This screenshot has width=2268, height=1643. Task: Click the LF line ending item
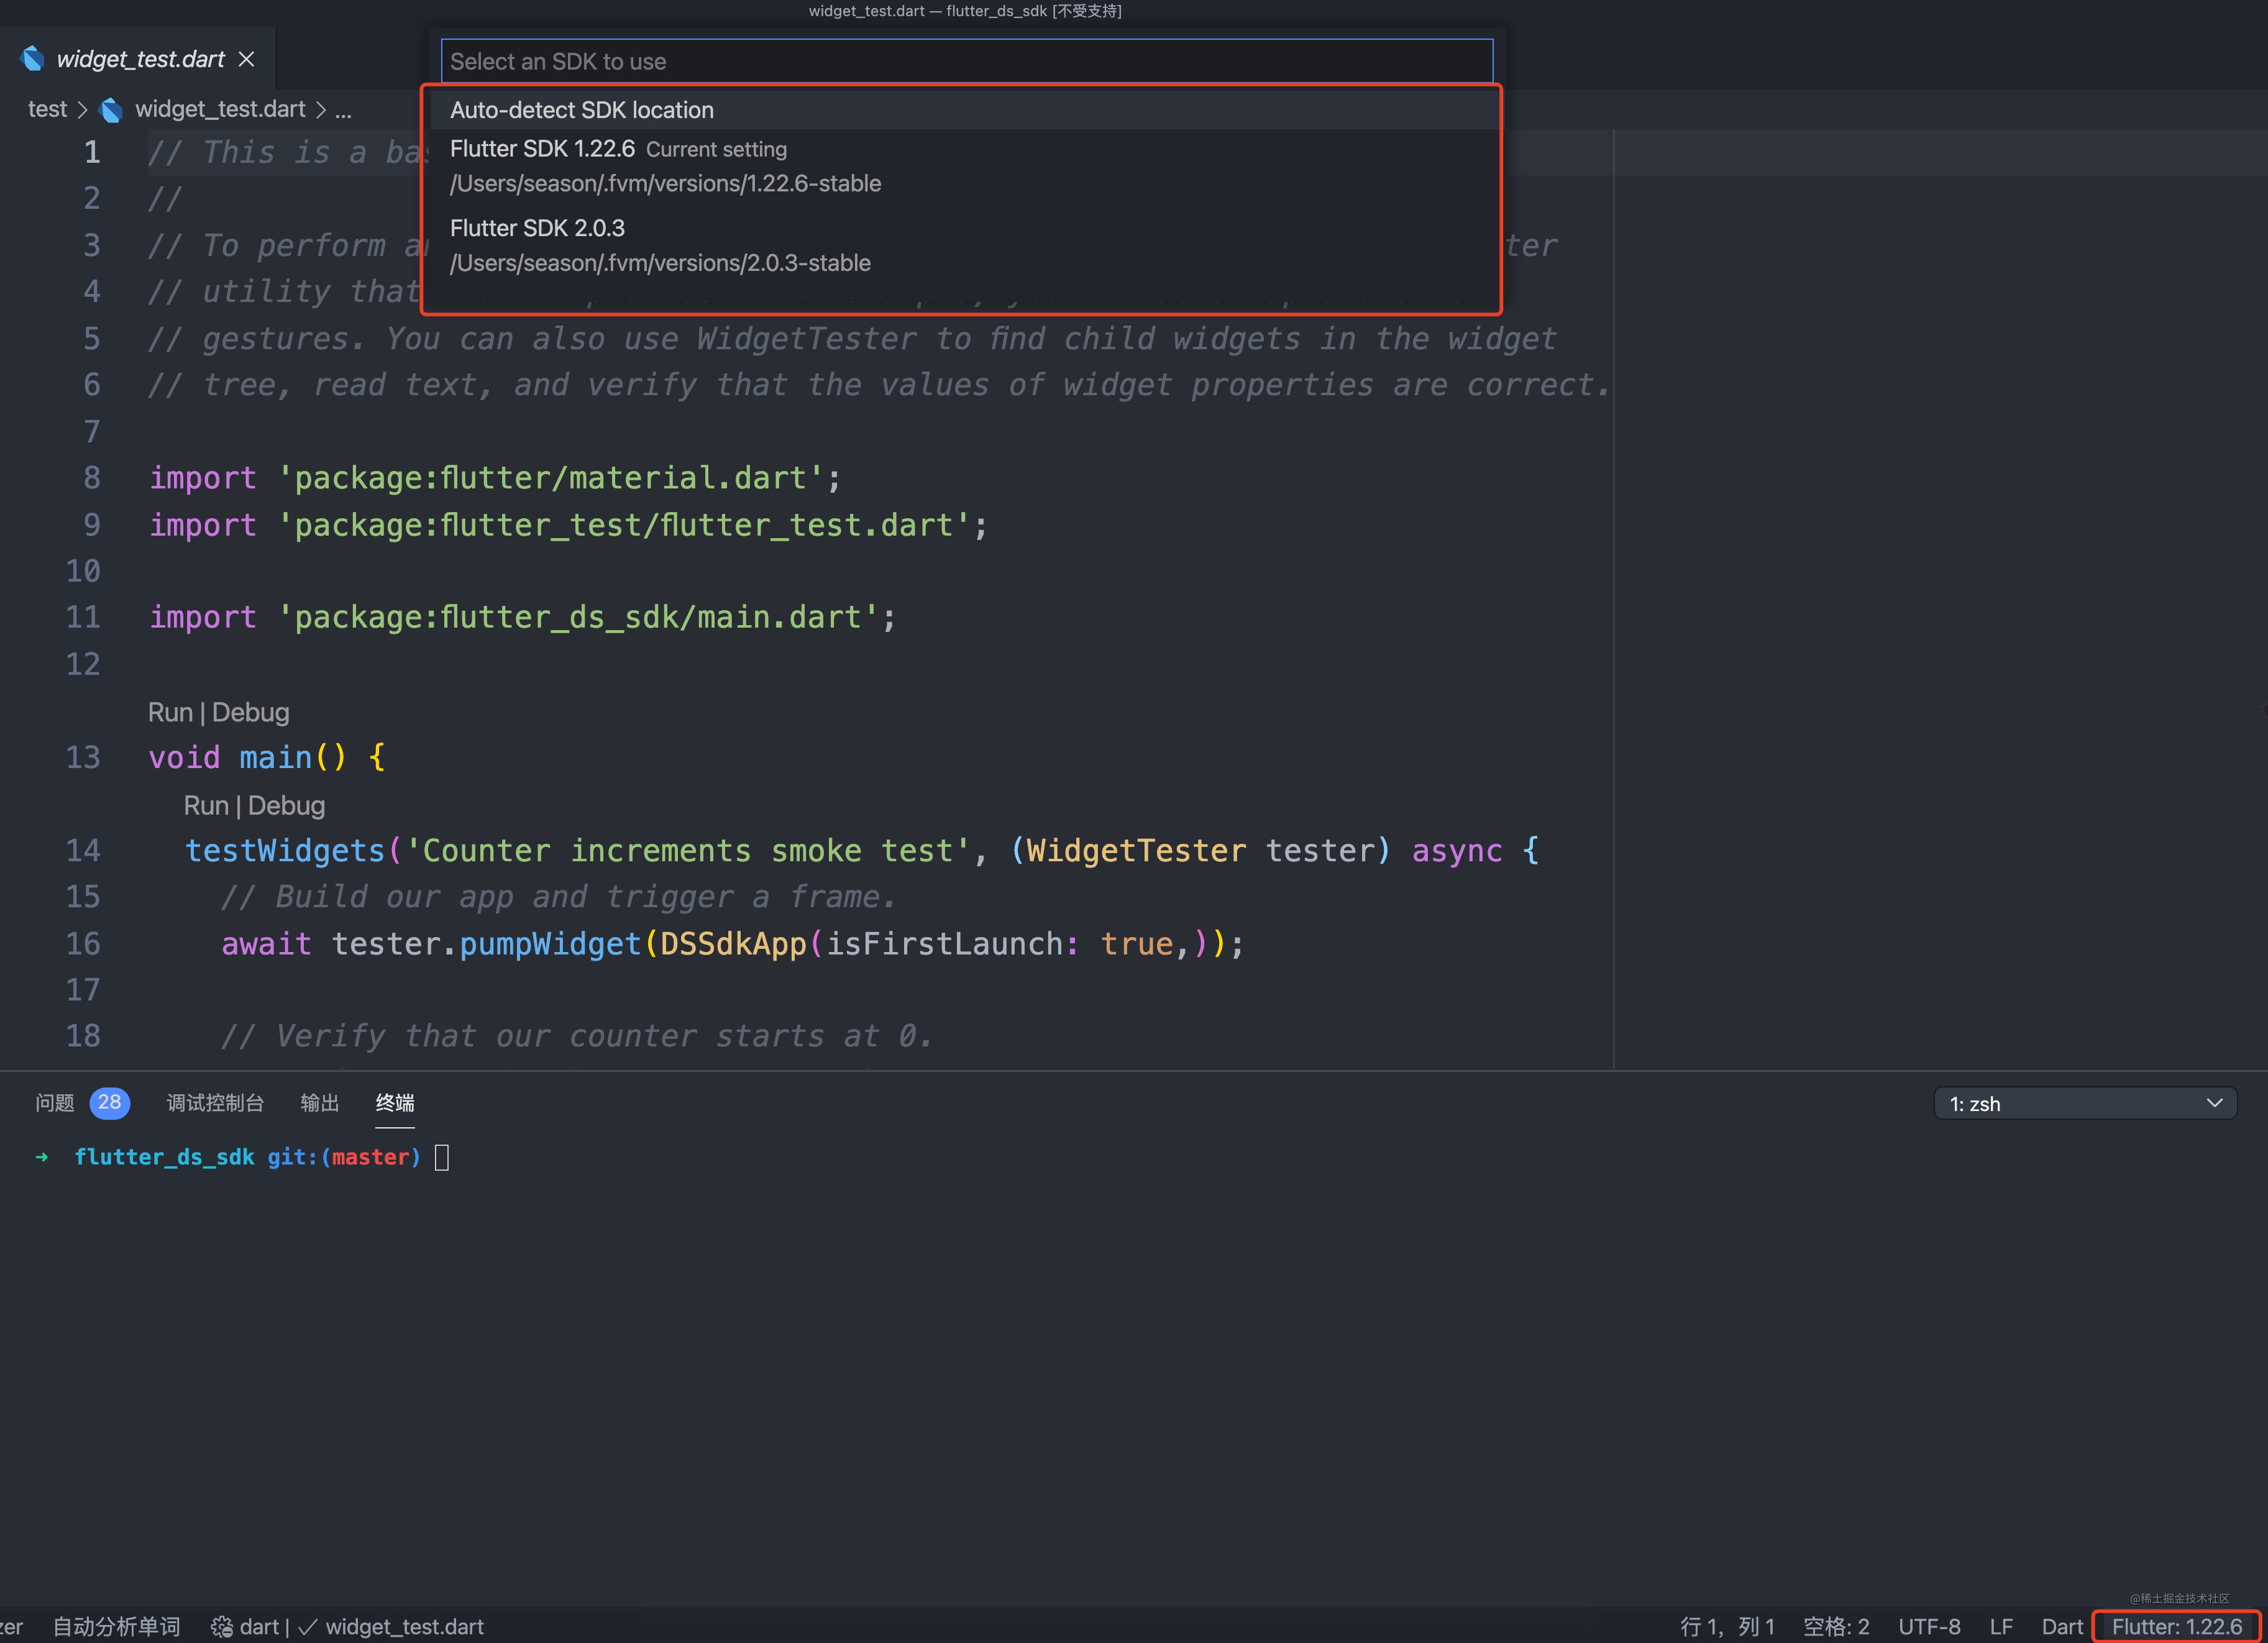(2001, 1627)
